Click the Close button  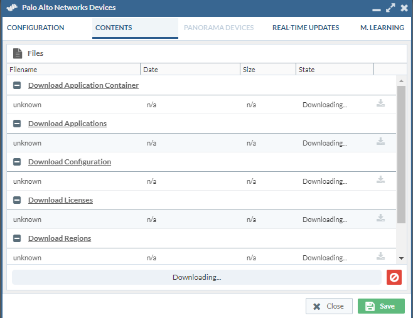329,306
